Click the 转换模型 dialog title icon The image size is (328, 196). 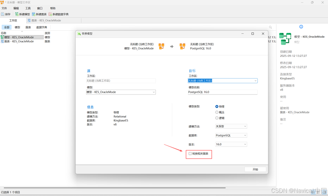(x=79, y=34)
